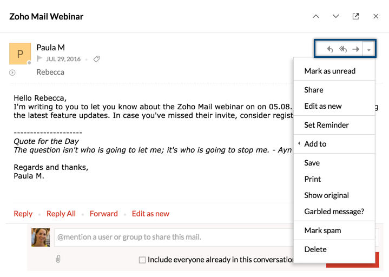
Task: Click the Reply All double-arrow icon
Action: pos(343,49)
